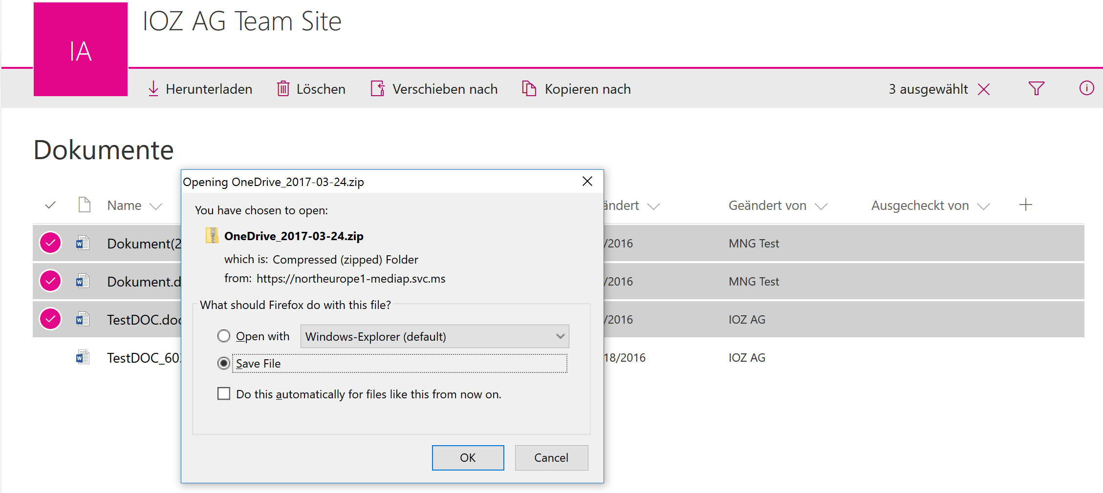Close the Opening OneDrive zip dialog

click(x=587, y=181)
